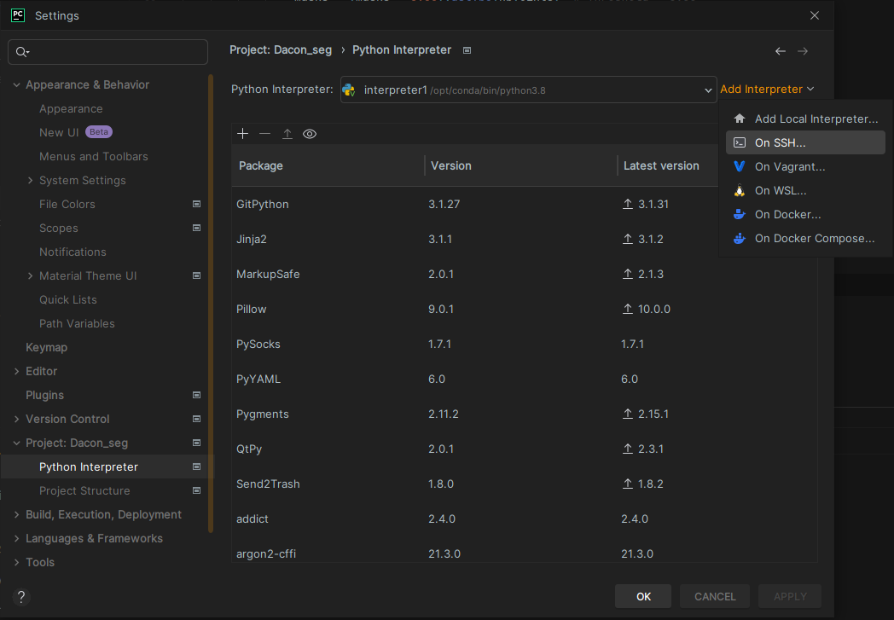Collapse the Project: Dacon_seg section
Viewport: 894px width, 620px height.
[x=16, y=443]
